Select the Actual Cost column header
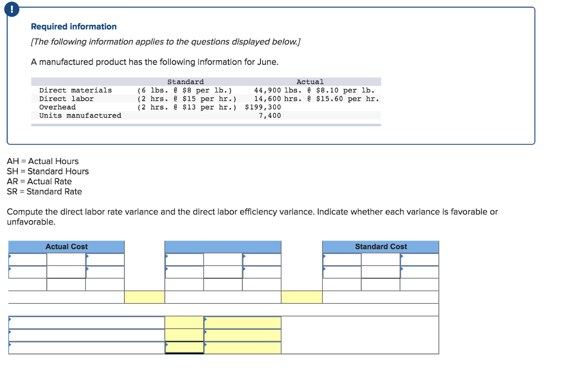The height and width of the screenshot is (383, 564). point(66,247)
